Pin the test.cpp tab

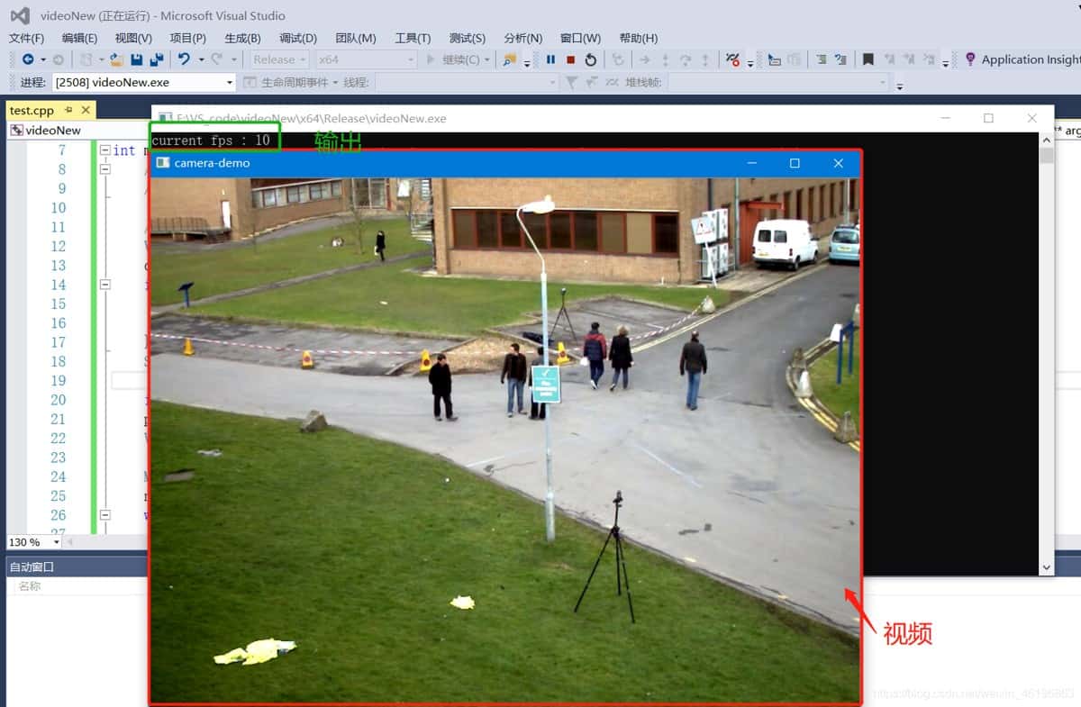(68, 110)
